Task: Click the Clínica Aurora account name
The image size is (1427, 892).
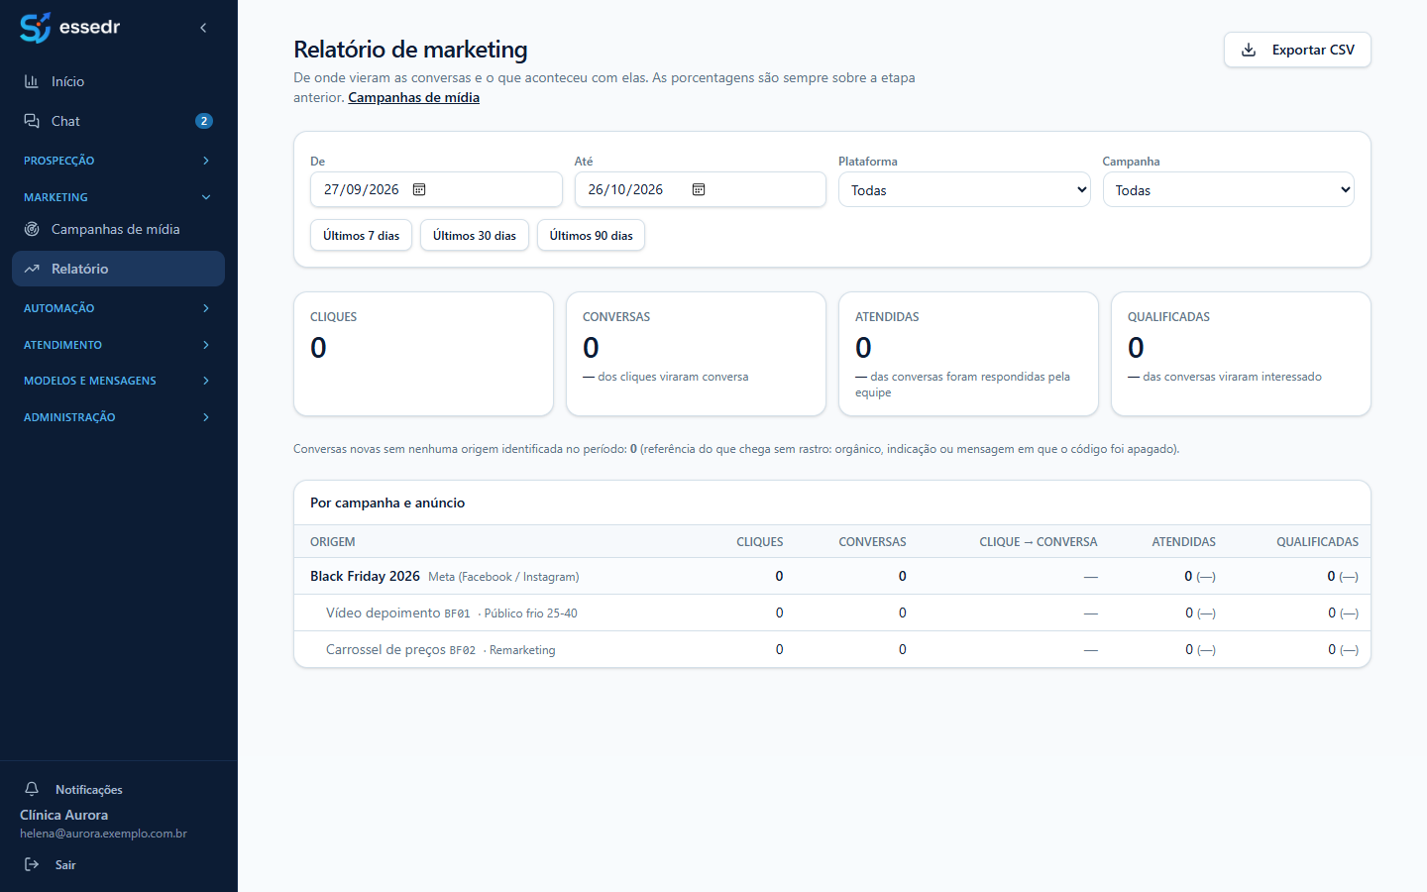Action: (64, 815)
